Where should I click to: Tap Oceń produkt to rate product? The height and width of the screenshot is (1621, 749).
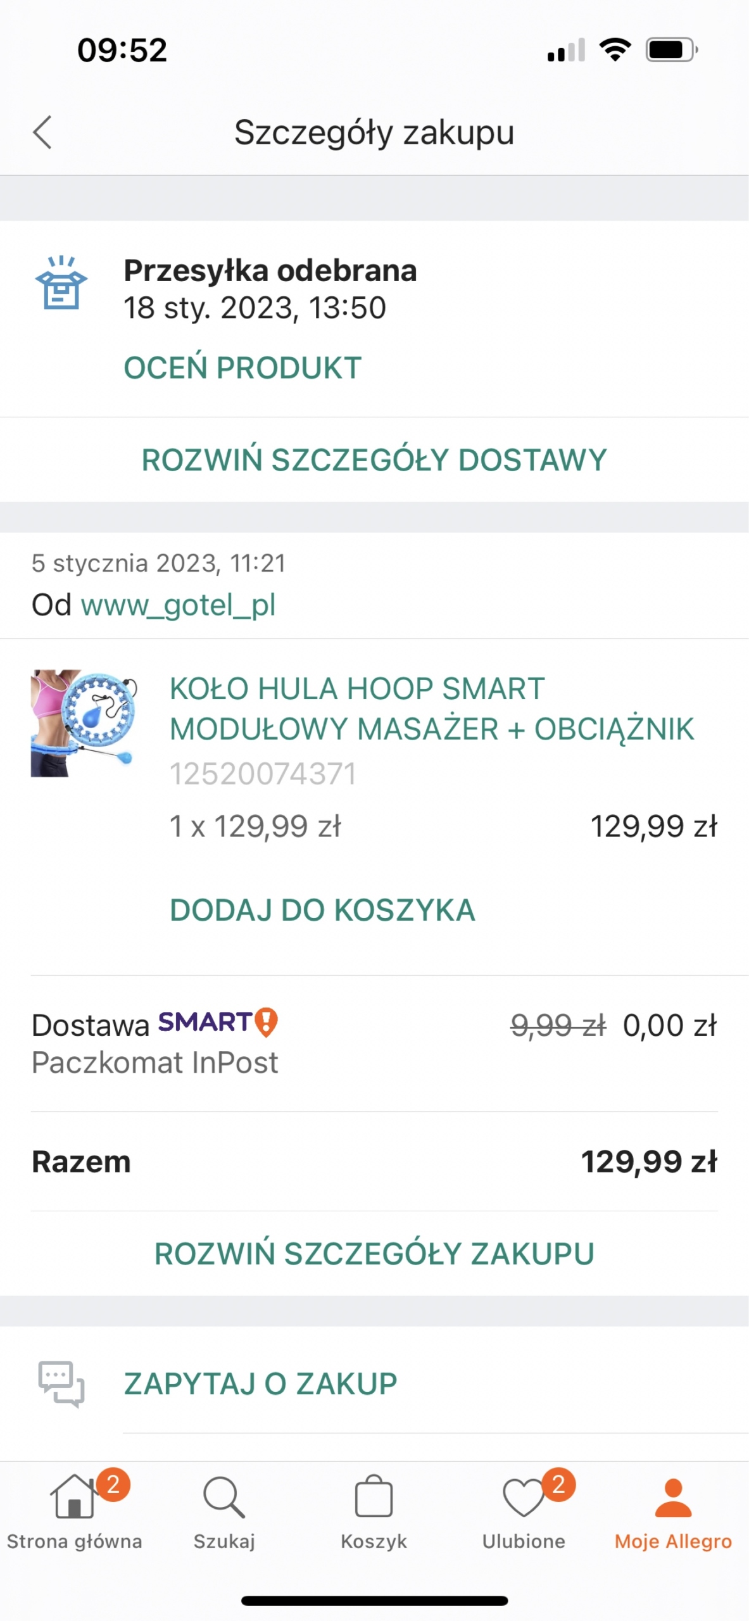pyautogui.click(x=242, y=368)
